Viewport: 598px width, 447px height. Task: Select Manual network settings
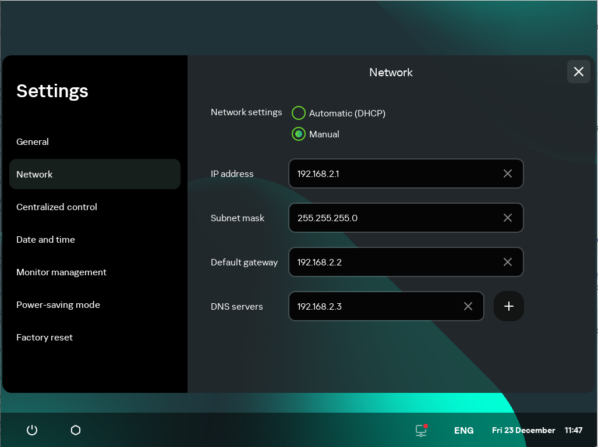click(x=299, y=134)
